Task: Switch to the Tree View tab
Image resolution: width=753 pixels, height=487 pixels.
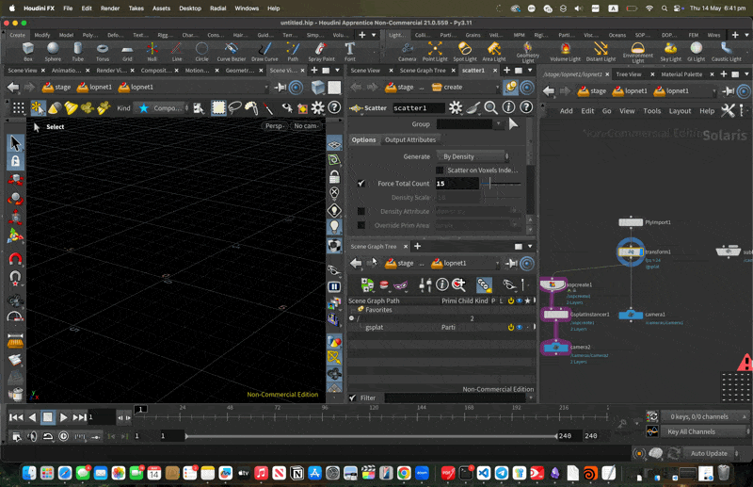Action: pos(628,74)
